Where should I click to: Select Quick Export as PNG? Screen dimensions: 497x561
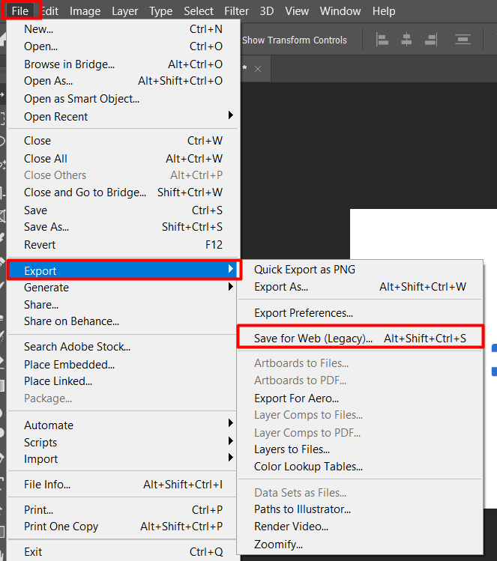[361, 270]
